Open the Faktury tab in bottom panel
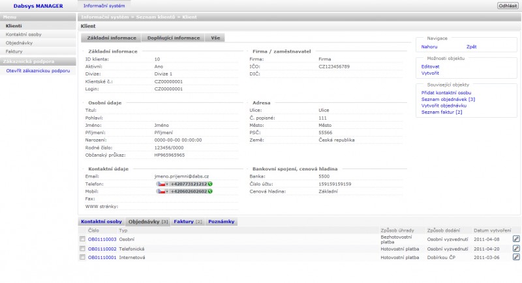 coord(188,222)
